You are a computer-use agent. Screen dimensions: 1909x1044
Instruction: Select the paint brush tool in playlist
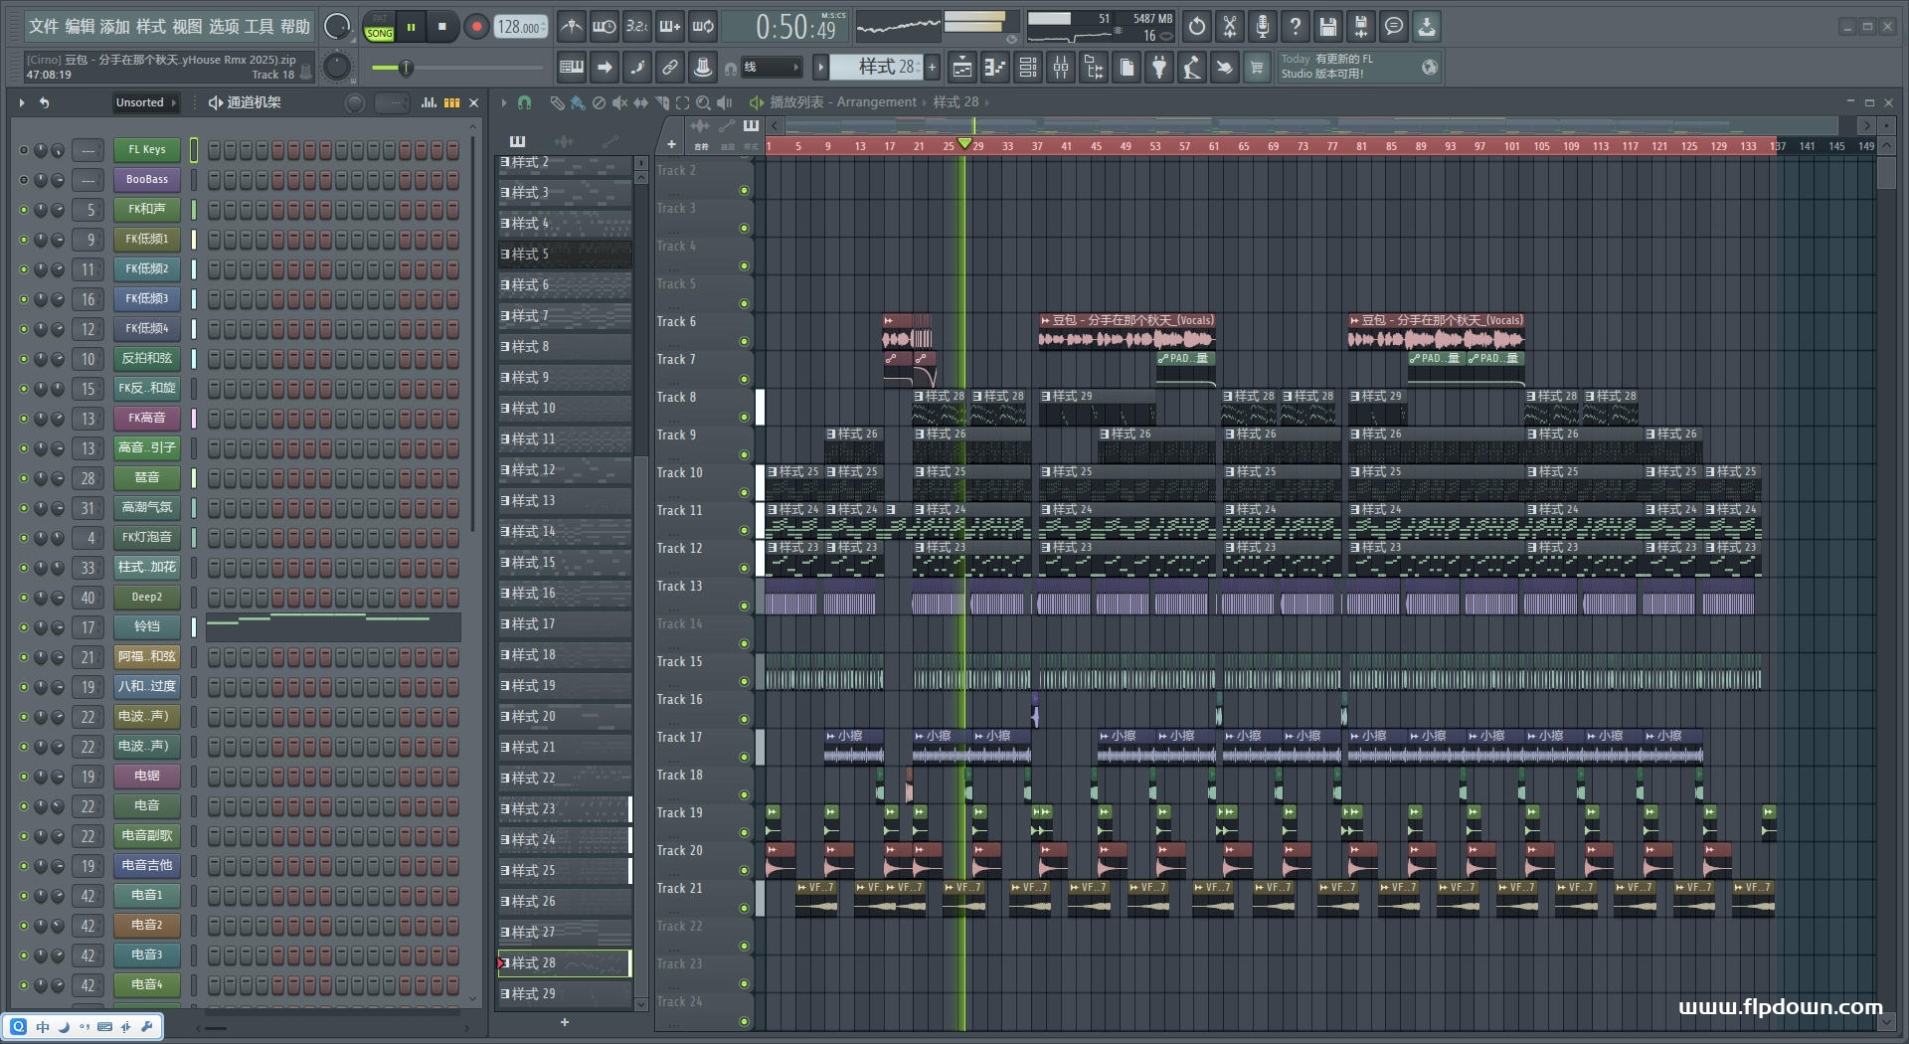pos(578,102)
